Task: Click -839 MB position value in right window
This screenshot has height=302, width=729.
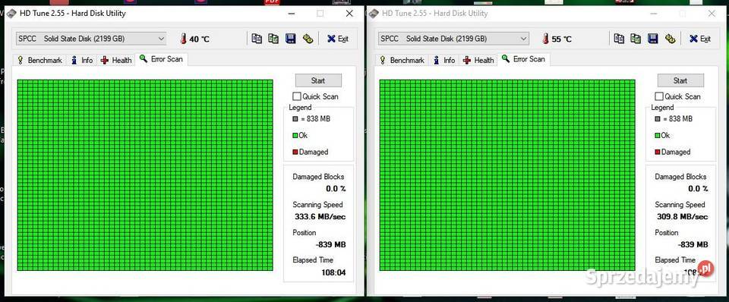Action: point(693,244)
